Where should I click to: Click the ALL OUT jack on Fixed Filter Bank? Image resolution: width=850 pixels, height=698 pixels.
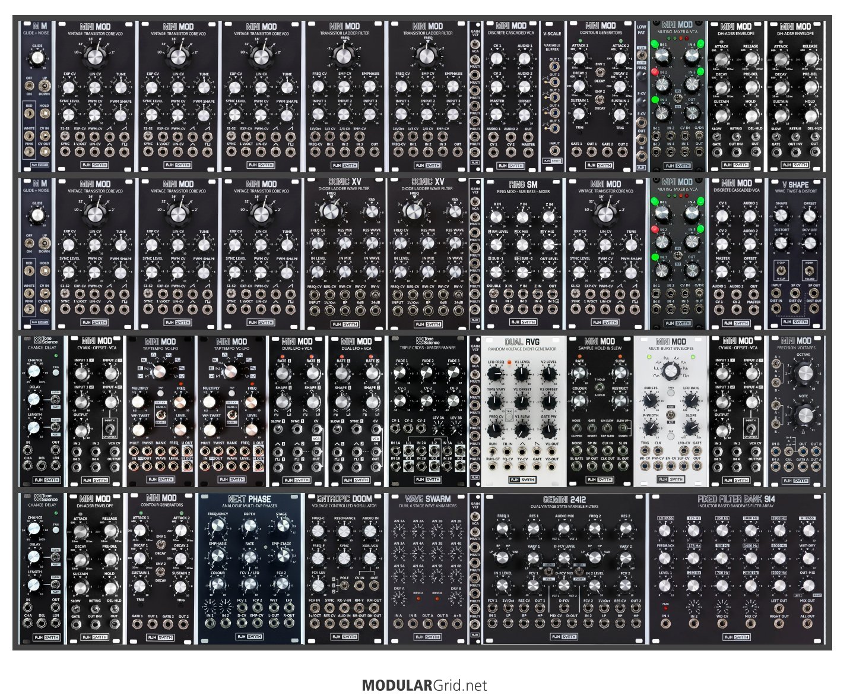click(807, 624)
